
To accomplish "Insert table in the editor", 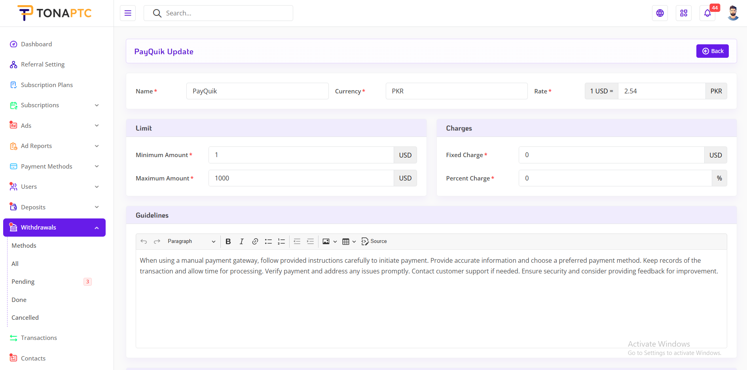I will pyautogui.click(x=346, y=241).
